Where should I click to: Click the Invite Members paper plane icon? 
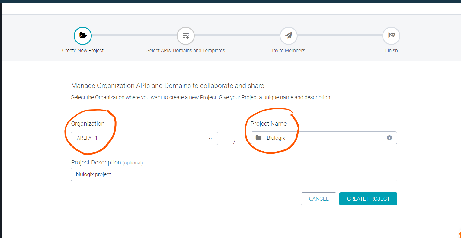(289, 36)
